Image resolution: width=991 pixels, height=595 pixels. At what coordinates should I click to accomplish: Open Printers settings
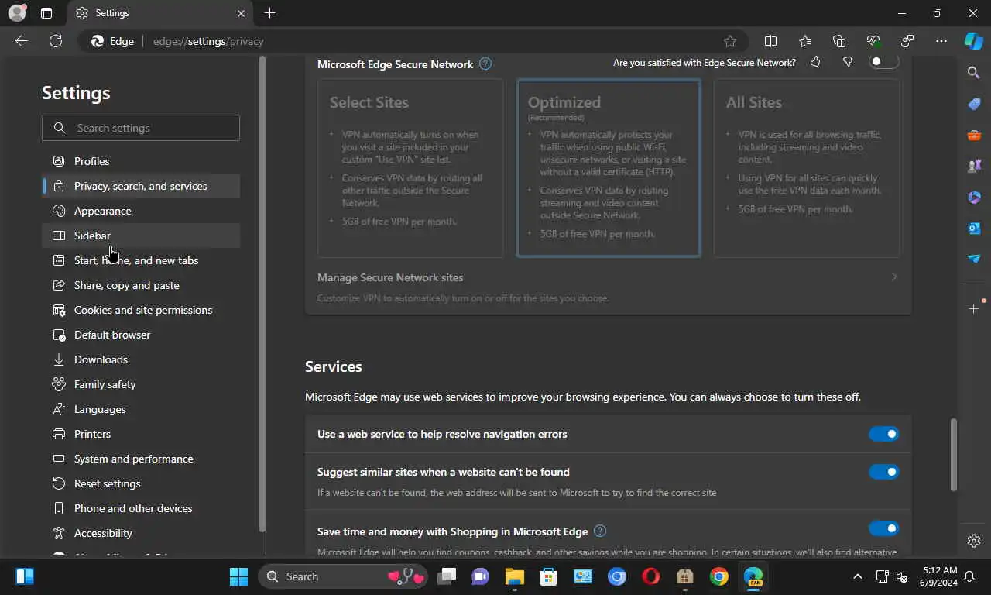pos(141,434)
